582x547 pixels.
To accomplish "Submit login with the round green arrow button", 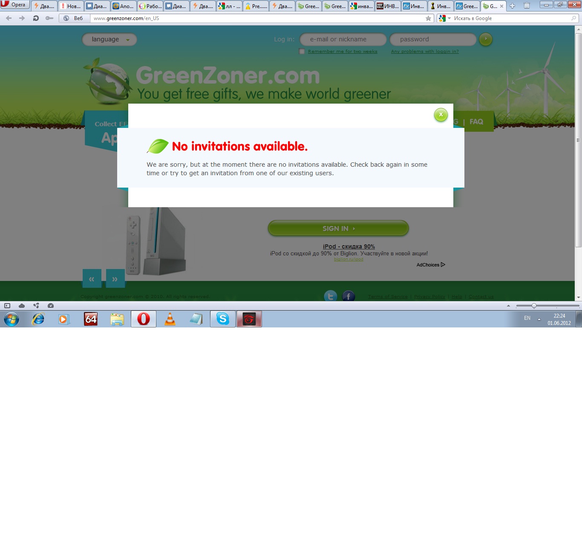I will coord(486,39).
